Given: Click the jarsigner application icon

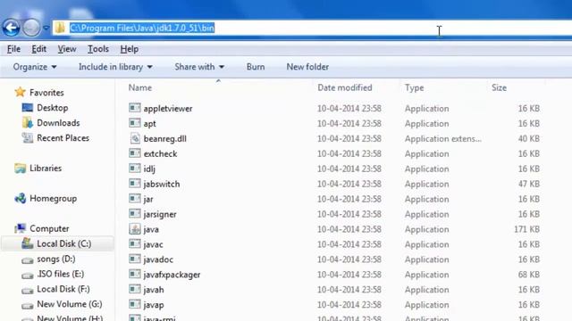Looking at the screenshot, I should tap(135, 214).
